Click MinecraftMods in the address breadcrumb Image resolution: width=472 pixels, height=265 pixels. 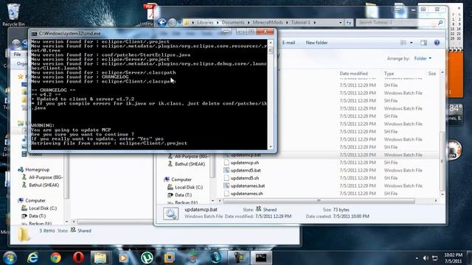[x=268, y=23]
